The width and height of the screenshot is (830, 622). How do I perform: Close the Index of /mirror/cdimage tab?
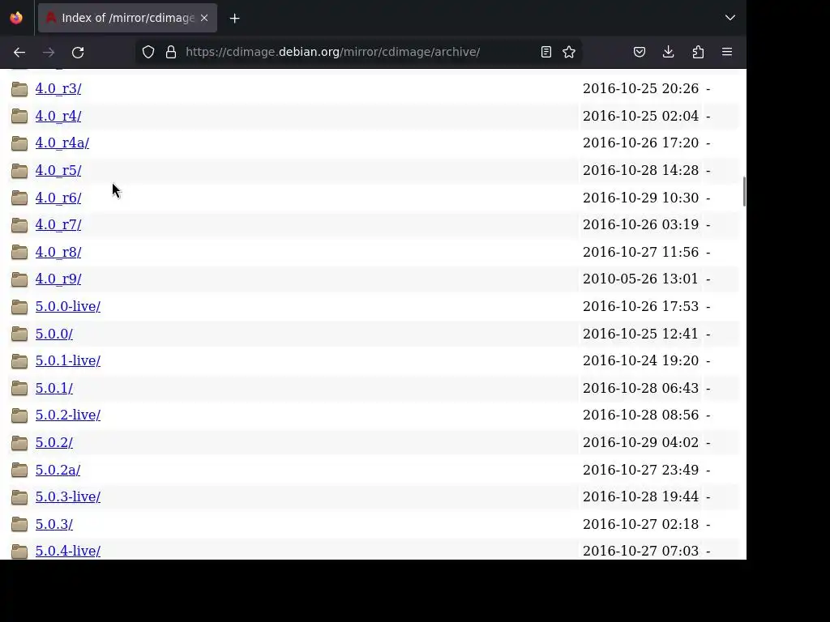tap(204, 18)
